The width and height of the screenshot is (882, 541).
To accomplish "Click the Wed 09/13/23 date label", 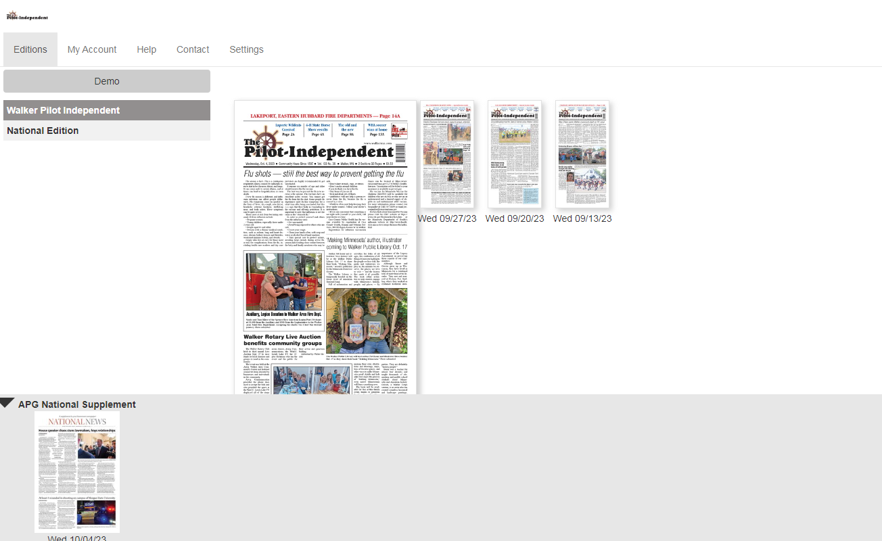I will (582, 218).
